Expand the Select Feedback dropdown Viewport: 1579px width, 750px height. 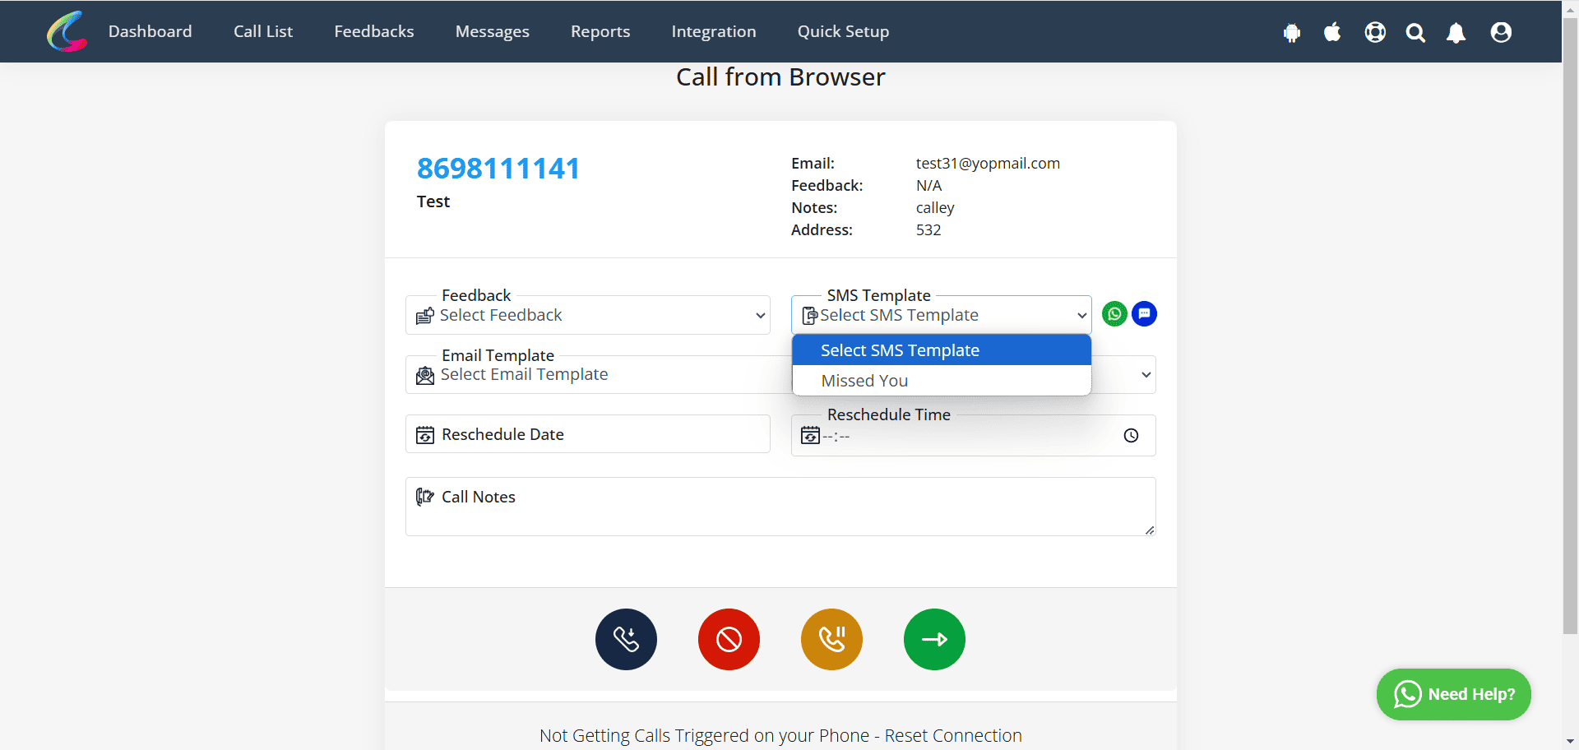point(588,315)
